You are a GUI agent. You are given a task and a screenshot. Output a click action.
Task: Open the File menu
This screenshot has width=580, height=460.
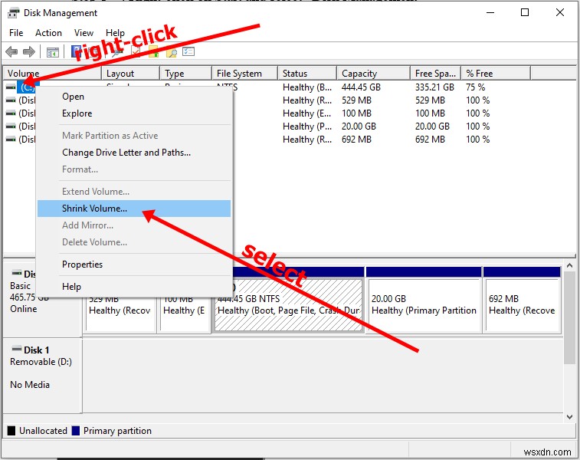click(x=16, y=33)
